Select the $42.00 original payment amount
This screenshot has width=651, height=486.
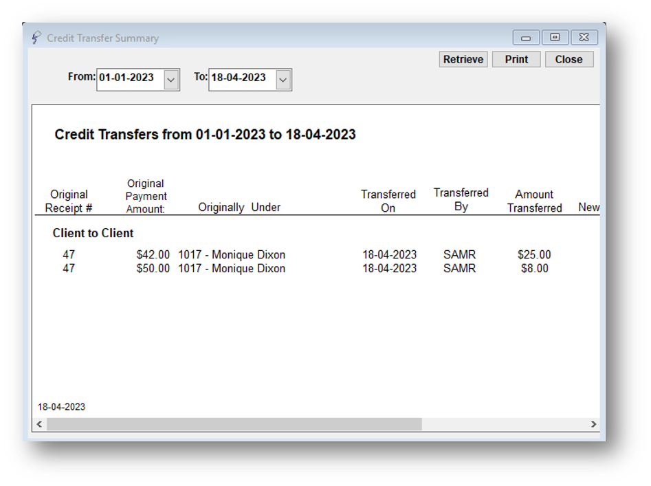[153, 254]
